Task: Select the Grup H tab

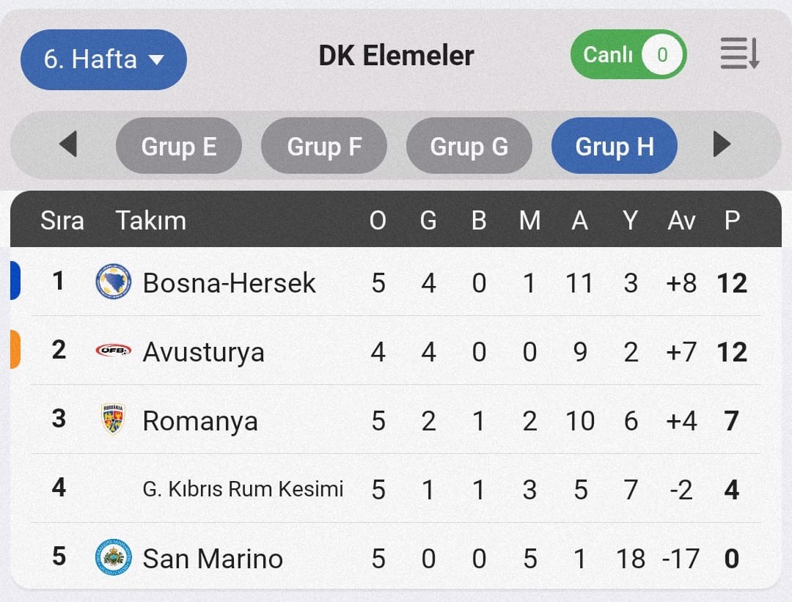Action: coord(615,145)
